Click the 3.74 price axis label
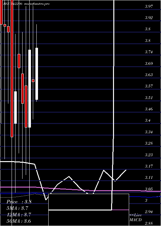Viewport: 161px width, 226px height. tap(149, 52)
